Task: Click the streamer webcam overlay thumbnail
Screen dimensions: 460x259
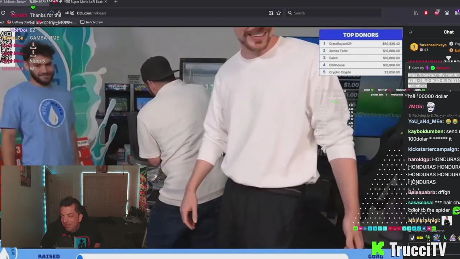Action: pyautogui.click(x=73, y=207)
